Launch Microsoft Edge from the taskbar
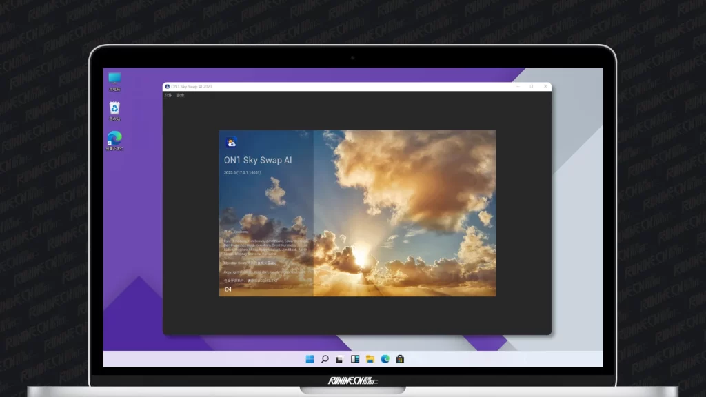Image resolution: width=706 pixels, height=397 pixels. [385, 359]
